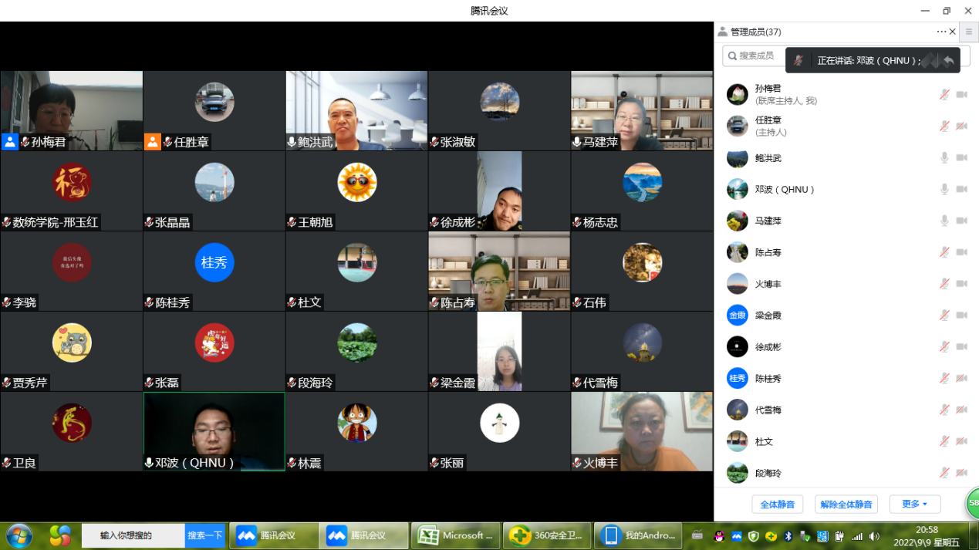Click the three-dots more options in members panel
The width and height of the screenshot is (979, 550).
(941, 32)
